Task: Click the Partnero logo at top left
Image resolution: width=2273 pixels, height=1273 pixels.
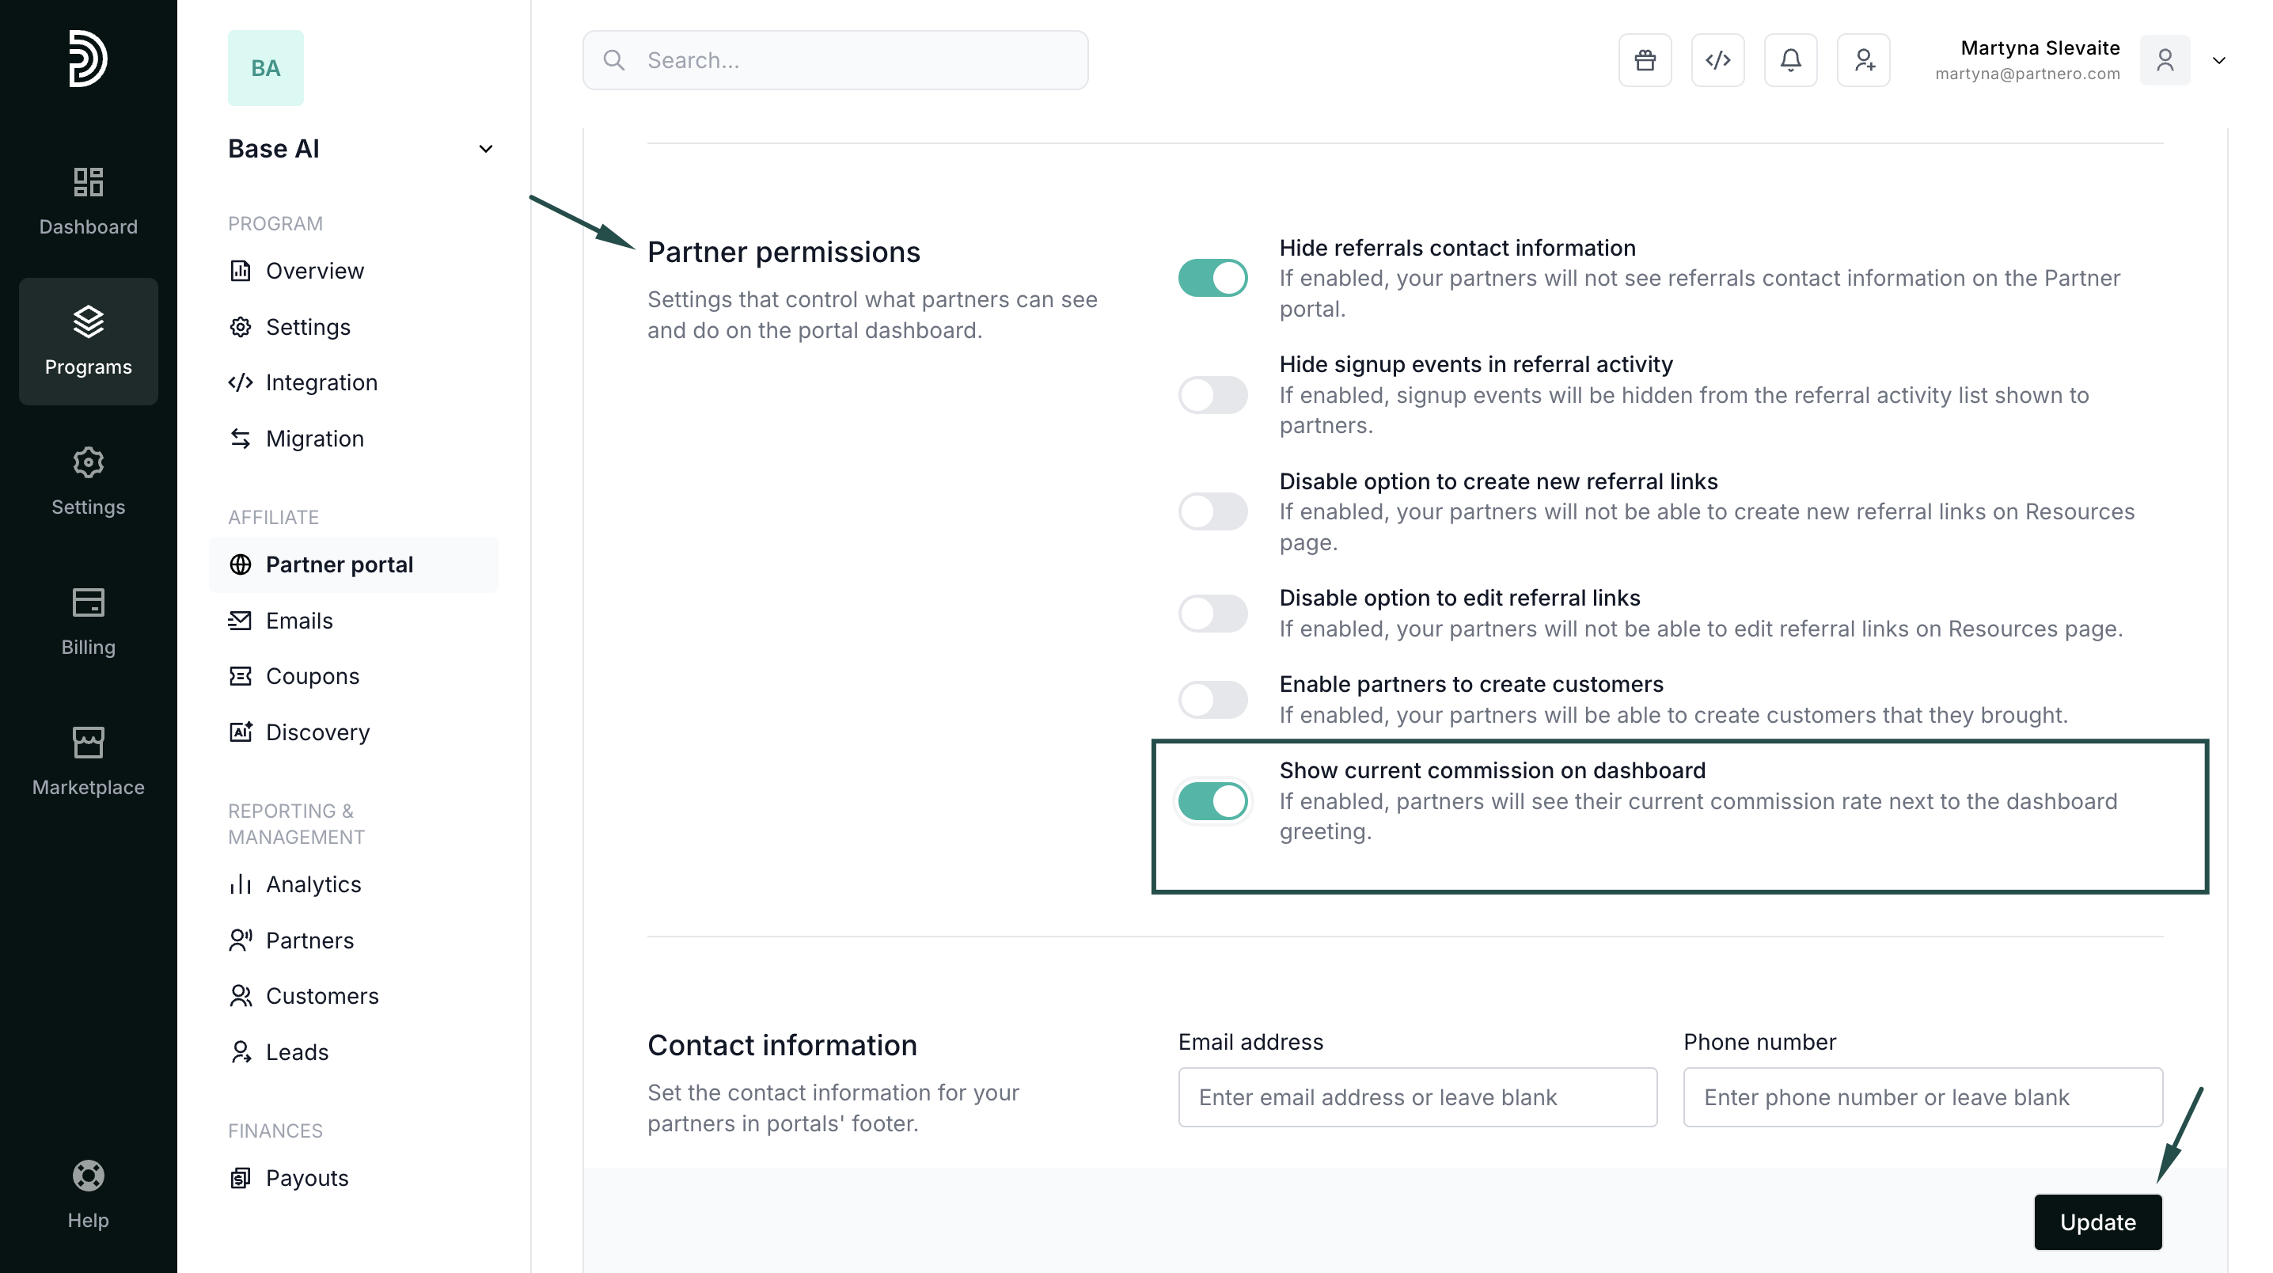Action: coord(88,59)
